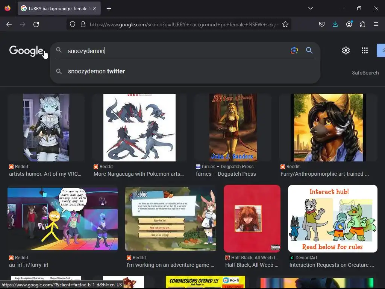Click the Reddit source above adventure game result
Screen dimensions: 385x289
pyautogui.click(x=136, y=257)
